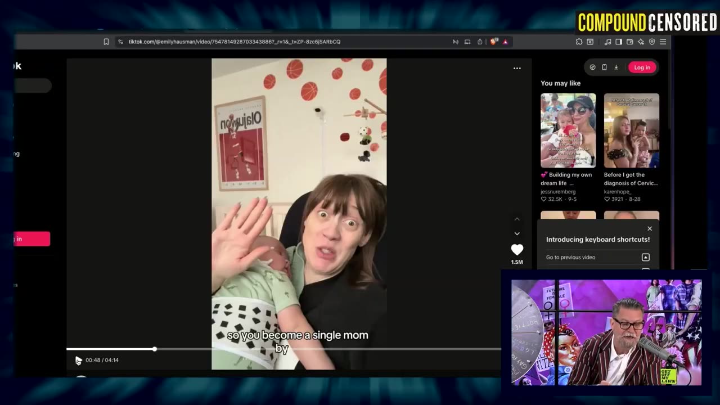Viewport: 720px width, 405px height.
Task: Click the up-arrow key icon for previous video
Action: point(646,258)
